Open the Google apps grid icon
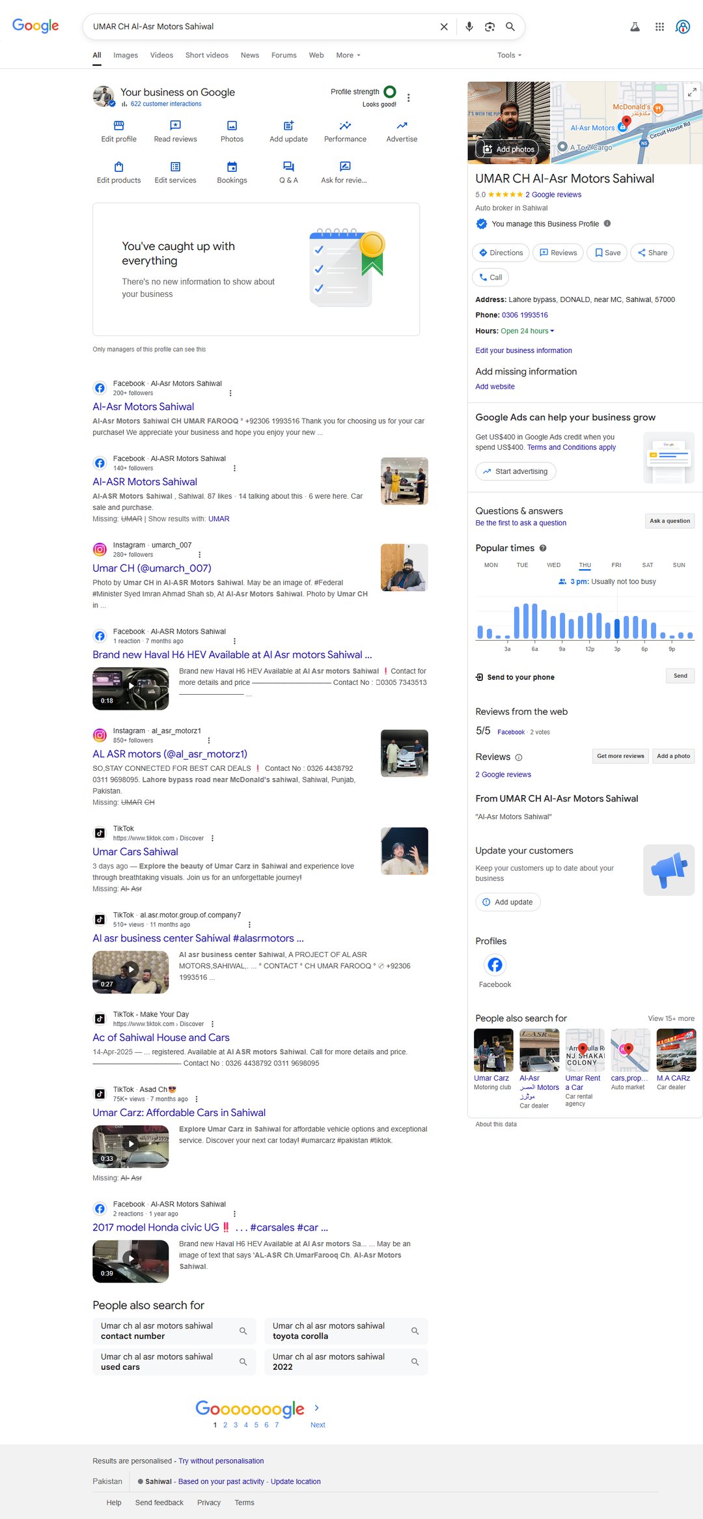 coord(659,27)
